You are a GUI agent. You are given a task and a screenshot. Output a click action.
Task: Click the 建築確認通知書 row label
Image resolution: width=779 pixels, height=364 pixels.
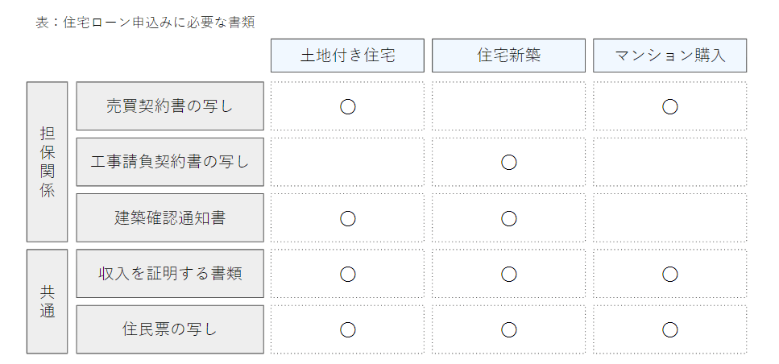[170, 217]
